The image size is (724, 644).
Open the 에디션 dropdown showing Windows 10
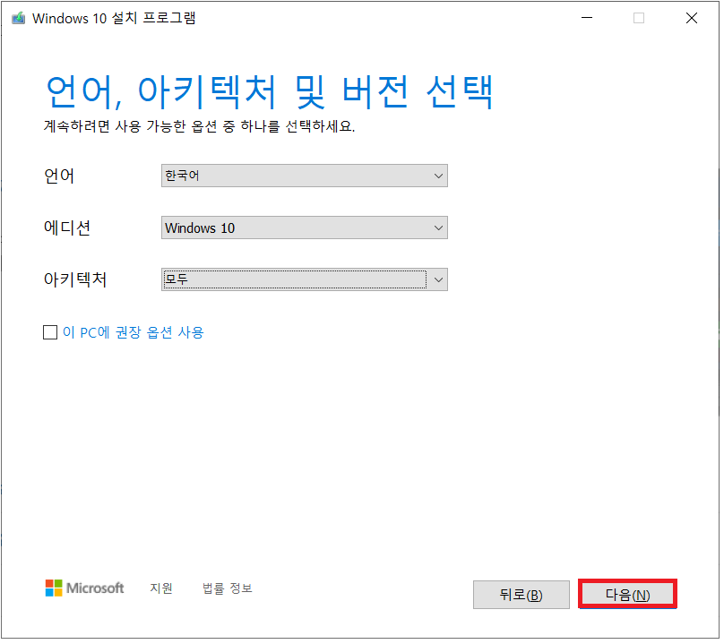coord(306,229)
